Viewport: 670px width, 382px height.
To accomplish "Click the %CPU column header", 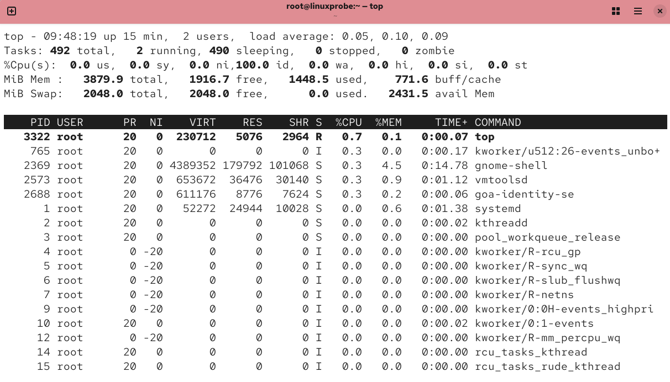I will point(348,123).
